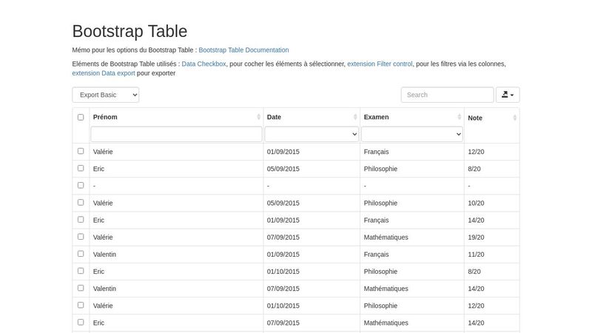This screenshot has width=592, height=333.
Task: Check the first Valérie row checkbox
Action: point(81,151)
